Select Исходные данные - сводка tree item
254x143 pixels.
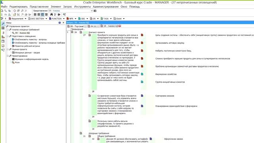tap(27, 52)
